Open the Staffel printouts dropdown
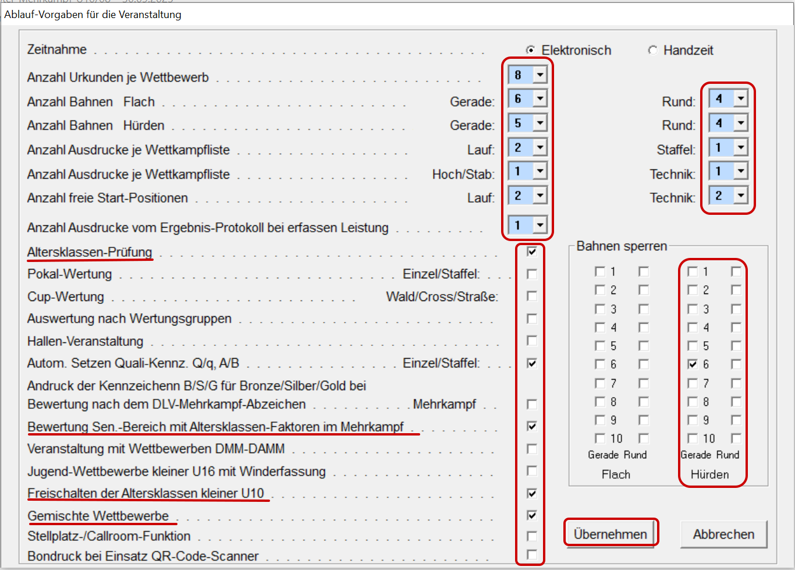 [x=740, y=148]
